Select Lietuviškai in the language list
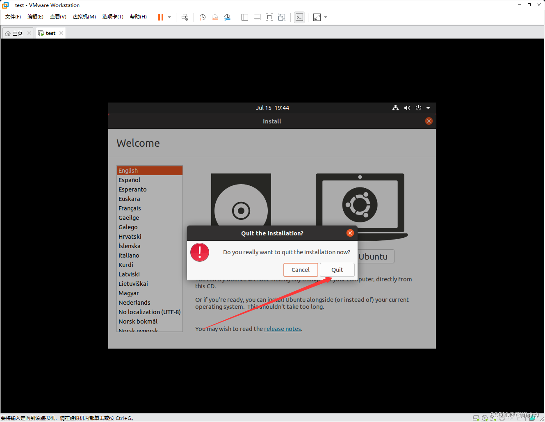Screen dimensions: 545x422 tap(150, 284)
